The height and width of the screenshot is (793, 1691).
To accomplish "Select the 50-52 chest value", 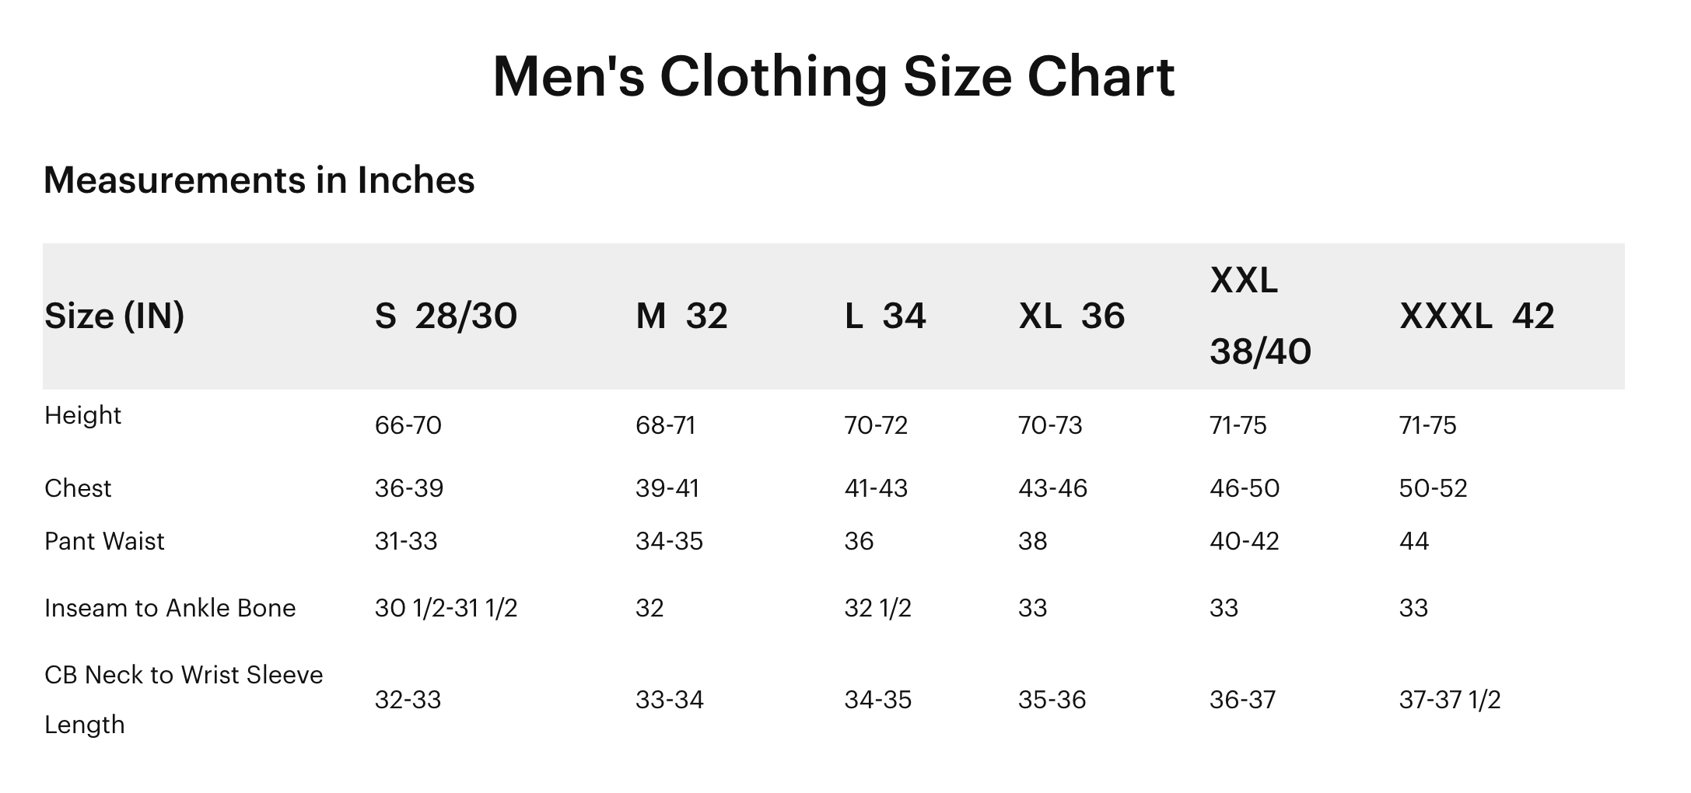I will point(1433,488).
